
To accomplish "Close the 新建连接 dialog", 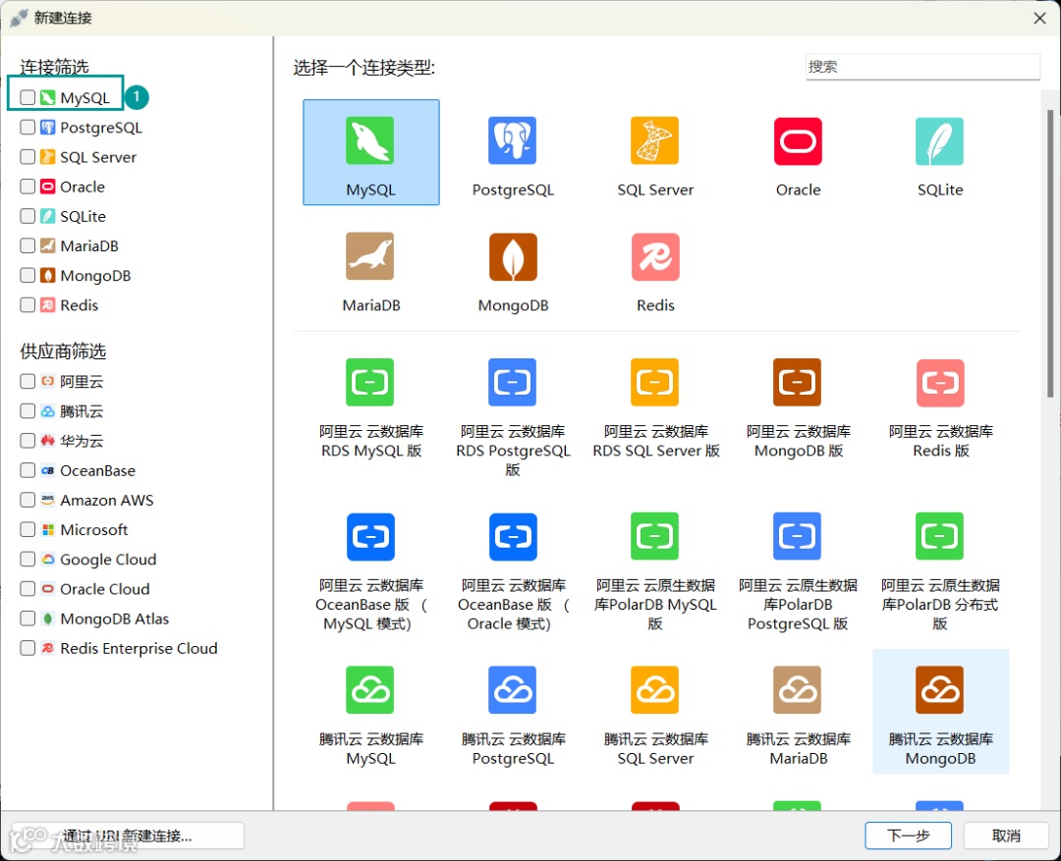I will pos(1040,19).
